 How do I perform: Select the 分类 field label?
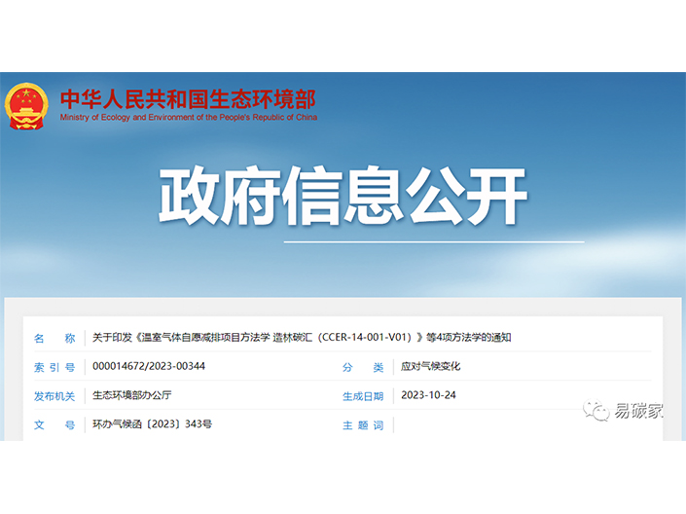[363, 367]
